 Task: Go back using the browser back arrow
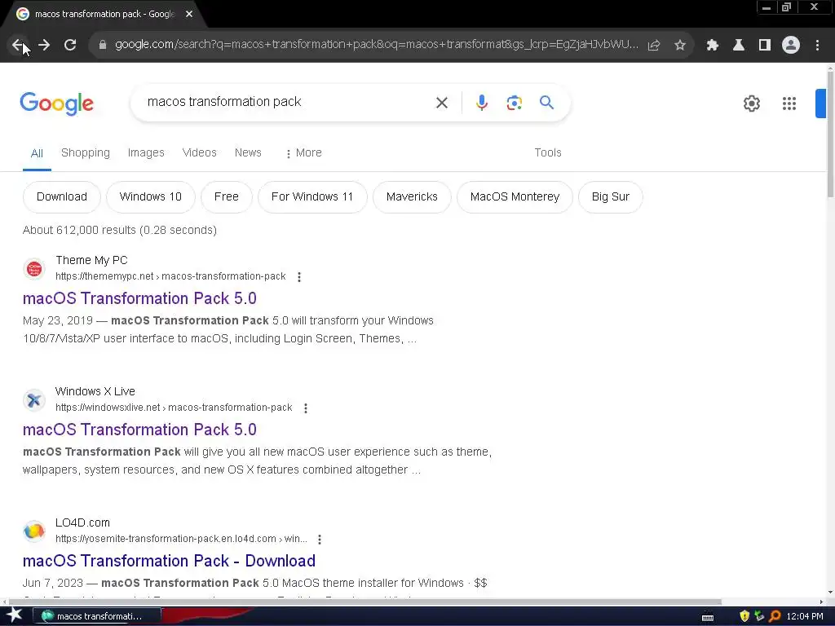[x=18, y=45]
